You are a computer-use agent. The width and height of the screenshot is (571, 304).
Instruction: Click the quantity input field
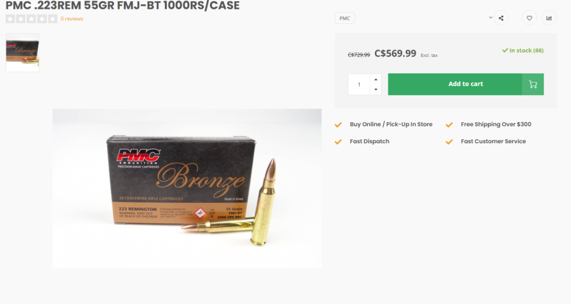click(x=359, y=84)
